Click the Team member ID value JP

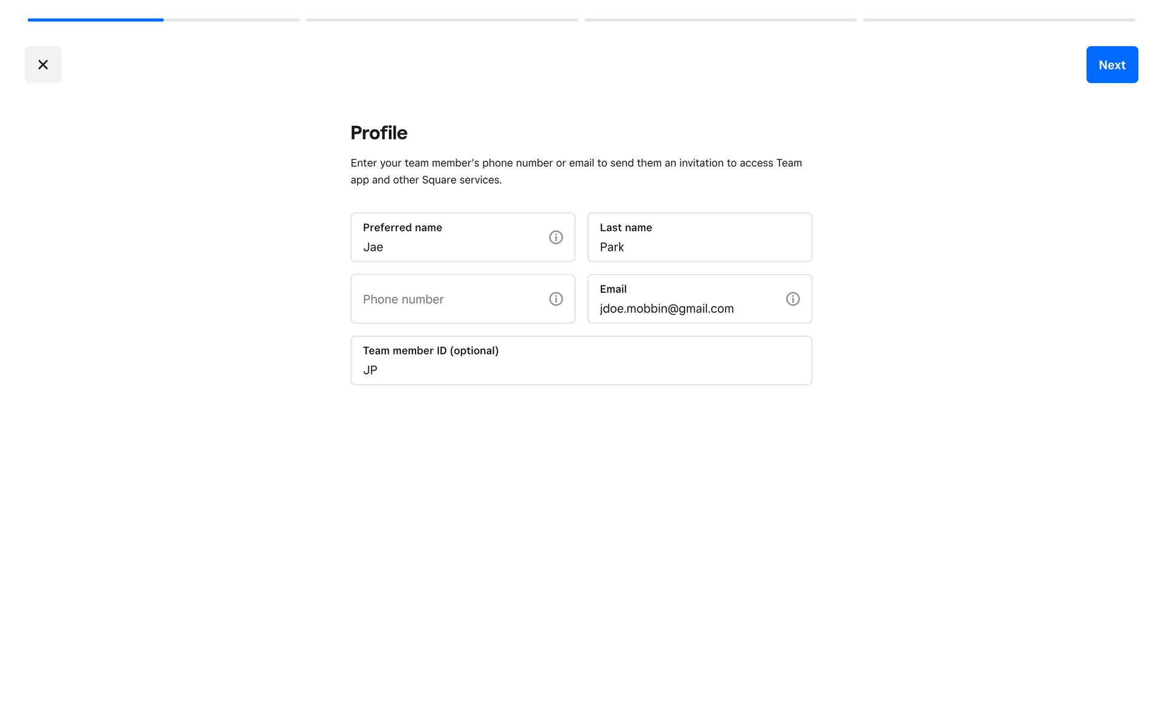click(370, 370)
